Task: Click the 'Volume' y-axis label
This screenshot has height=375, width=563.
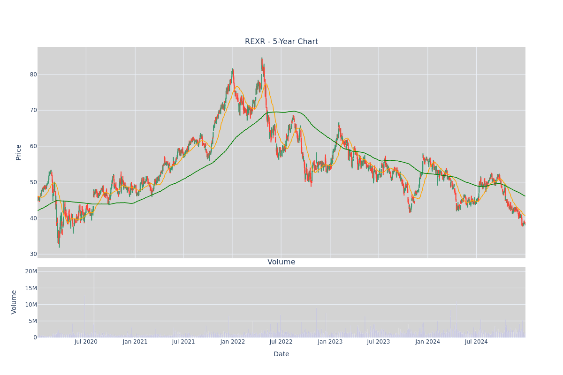Action: (15, 302)
